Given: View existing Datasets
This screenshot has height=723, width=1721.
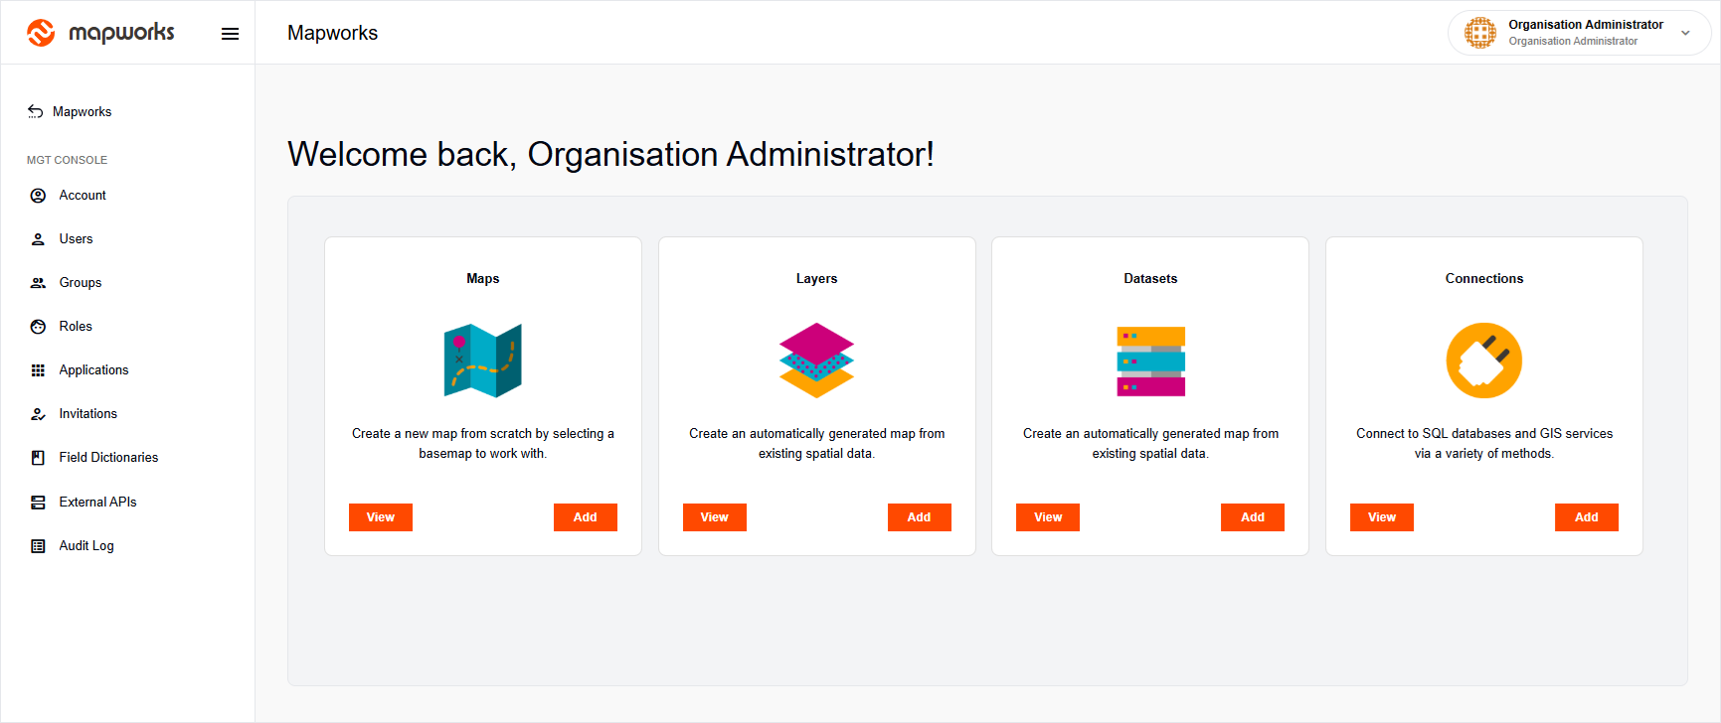Looking at the screenshot, I should (x=1048, y=517).
